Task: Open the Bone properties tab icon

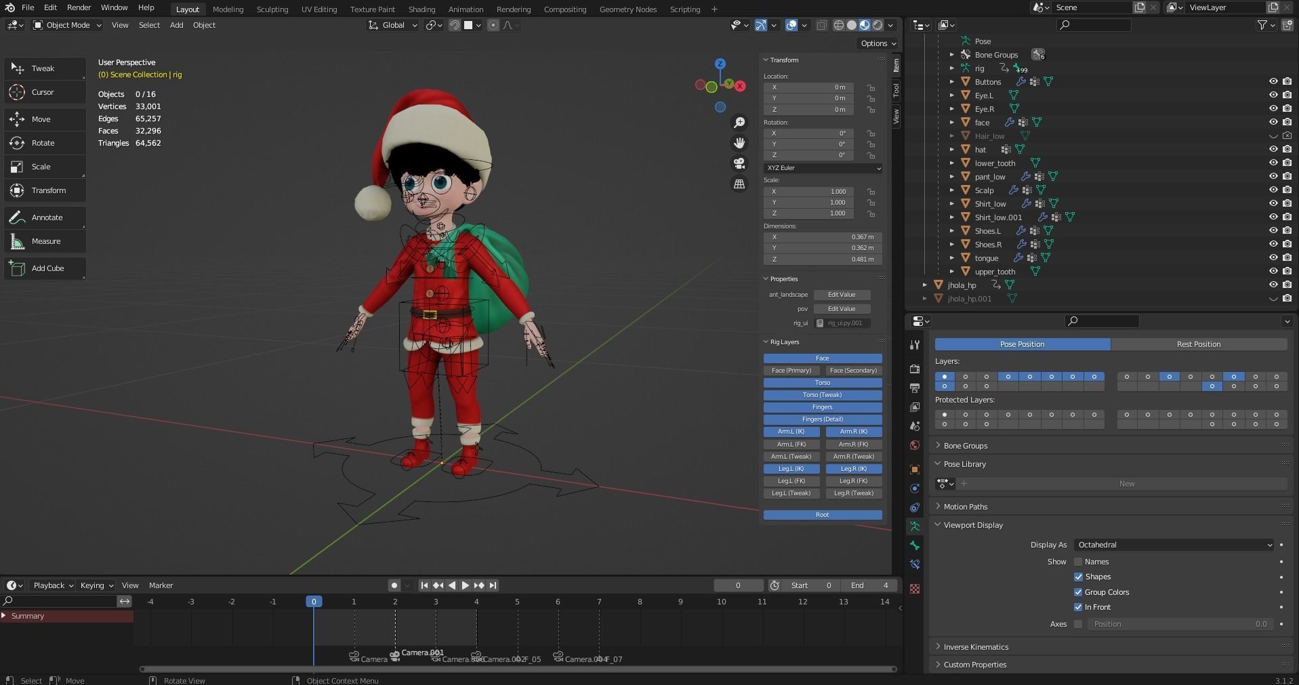Action: point(915,545)
